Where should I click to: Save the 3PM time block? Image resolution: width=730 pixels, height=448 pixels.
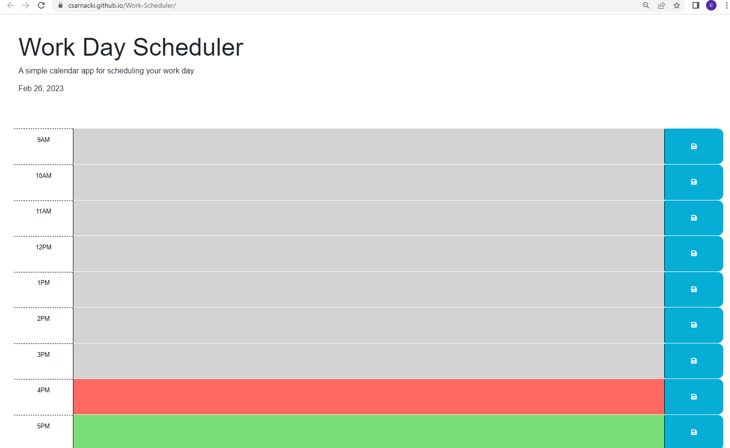tap(693, 361)
